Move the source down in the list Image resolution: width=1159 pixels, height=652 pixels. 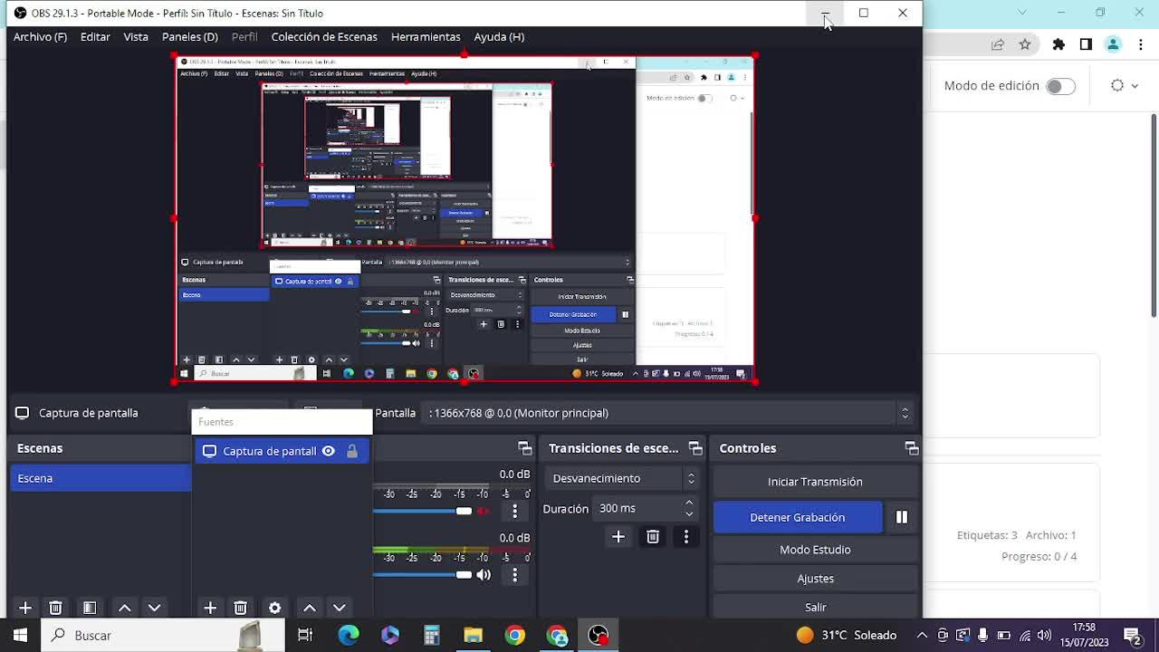[339, 608]
